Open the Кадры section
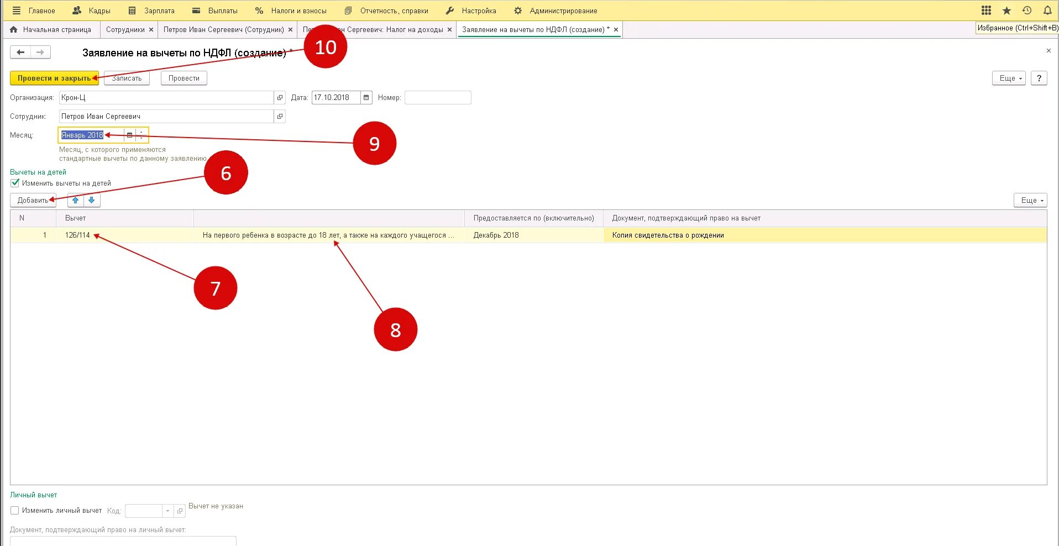 [92, 11]
